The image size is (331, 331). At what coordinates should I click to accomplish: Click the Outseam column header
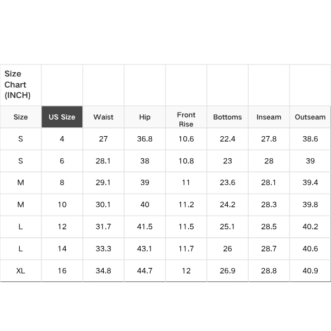(310, 117)
